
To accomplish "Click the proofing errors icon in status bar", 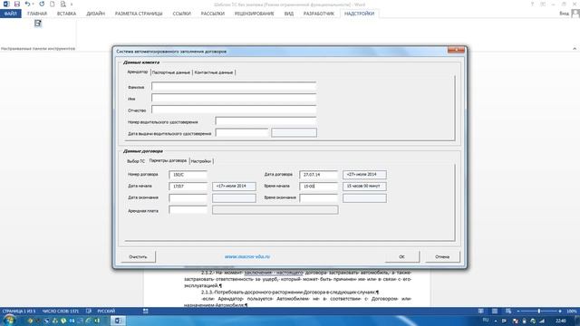I will [x=89, y=312].
